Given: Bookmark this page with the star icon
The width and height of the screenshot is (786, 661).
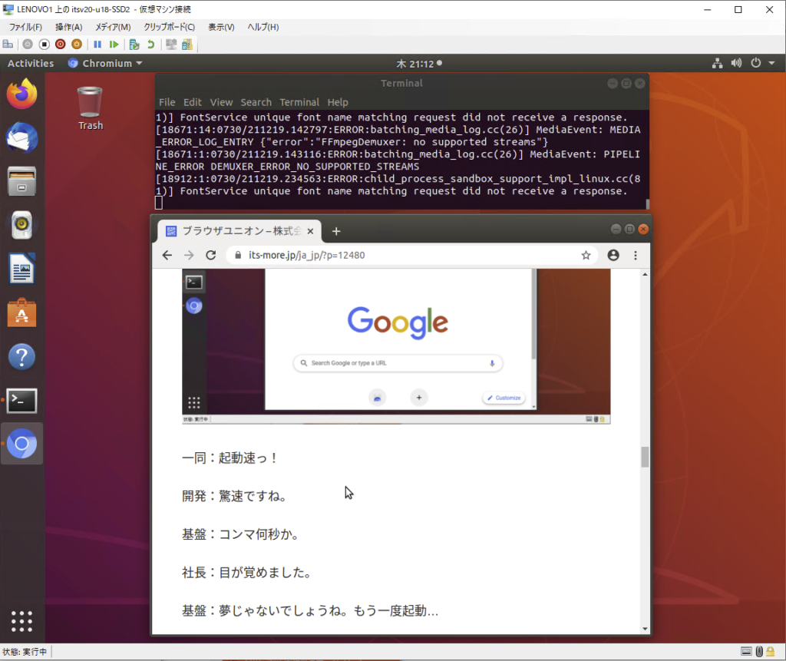Looking at the screenshot, I should (x=586, y=256).
